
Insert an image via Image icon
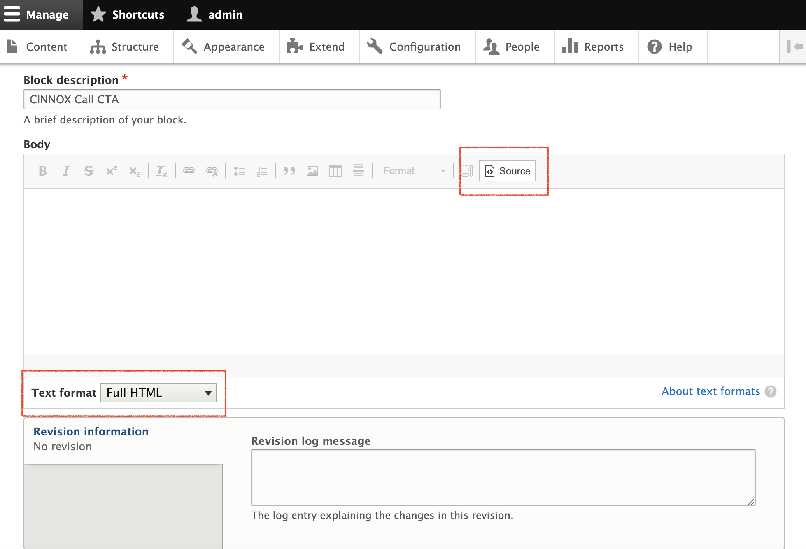(312, 171)
